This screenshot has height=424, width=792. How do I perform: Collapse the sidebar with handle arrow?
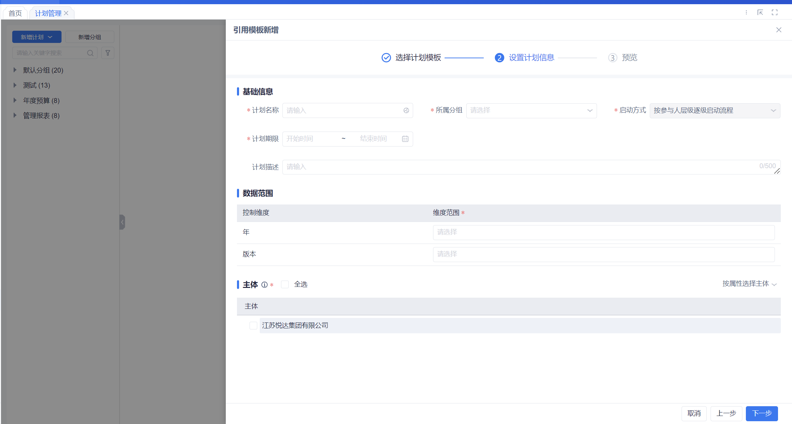point(122,222)
